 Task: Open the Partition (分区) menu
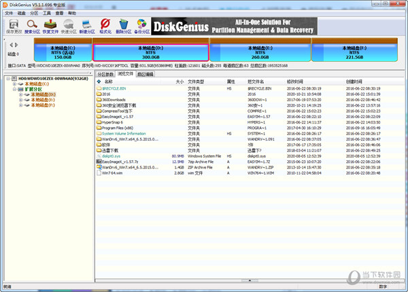click(x=34, y=14)
